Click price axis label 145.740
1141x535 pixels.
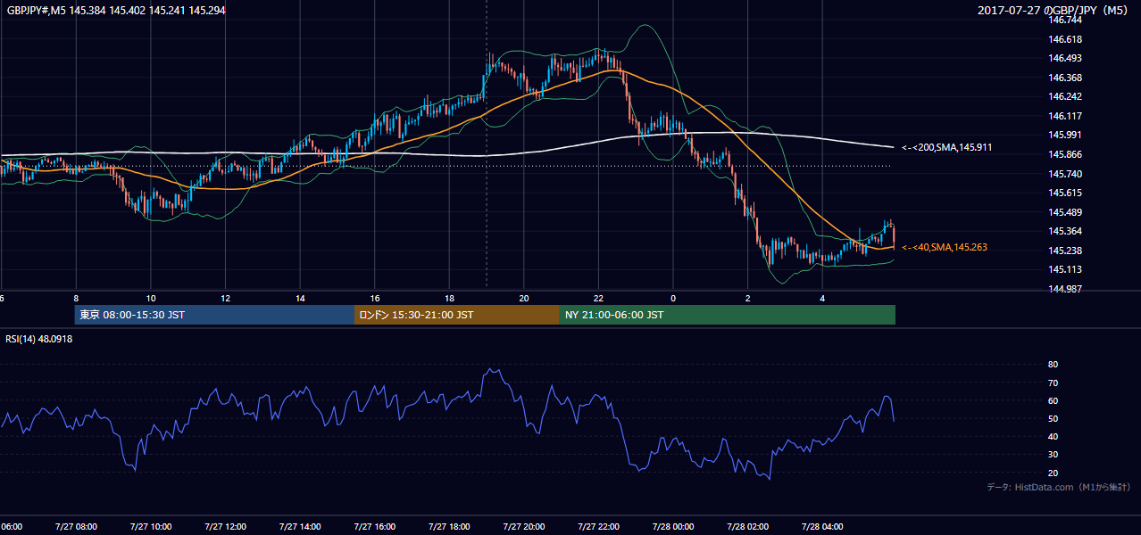pos(1064,174)
